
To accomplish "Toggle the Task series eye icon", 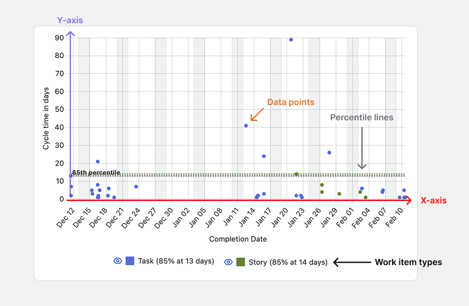I will [117, 261].
